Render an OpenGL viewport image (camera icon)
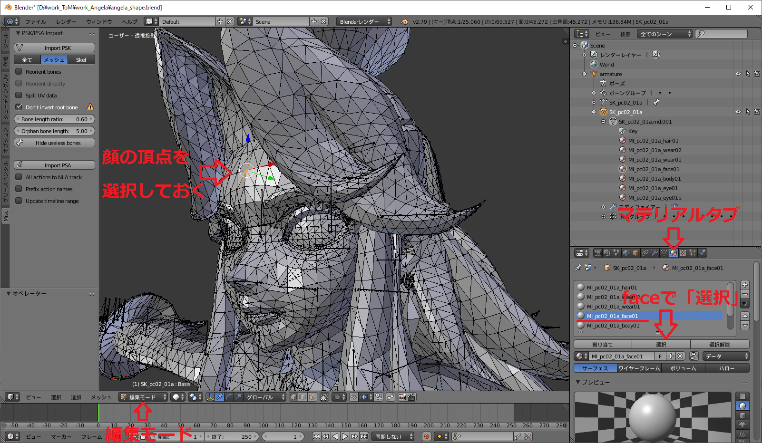This screenshot has width=762, height=443. (x=402, y=397)
